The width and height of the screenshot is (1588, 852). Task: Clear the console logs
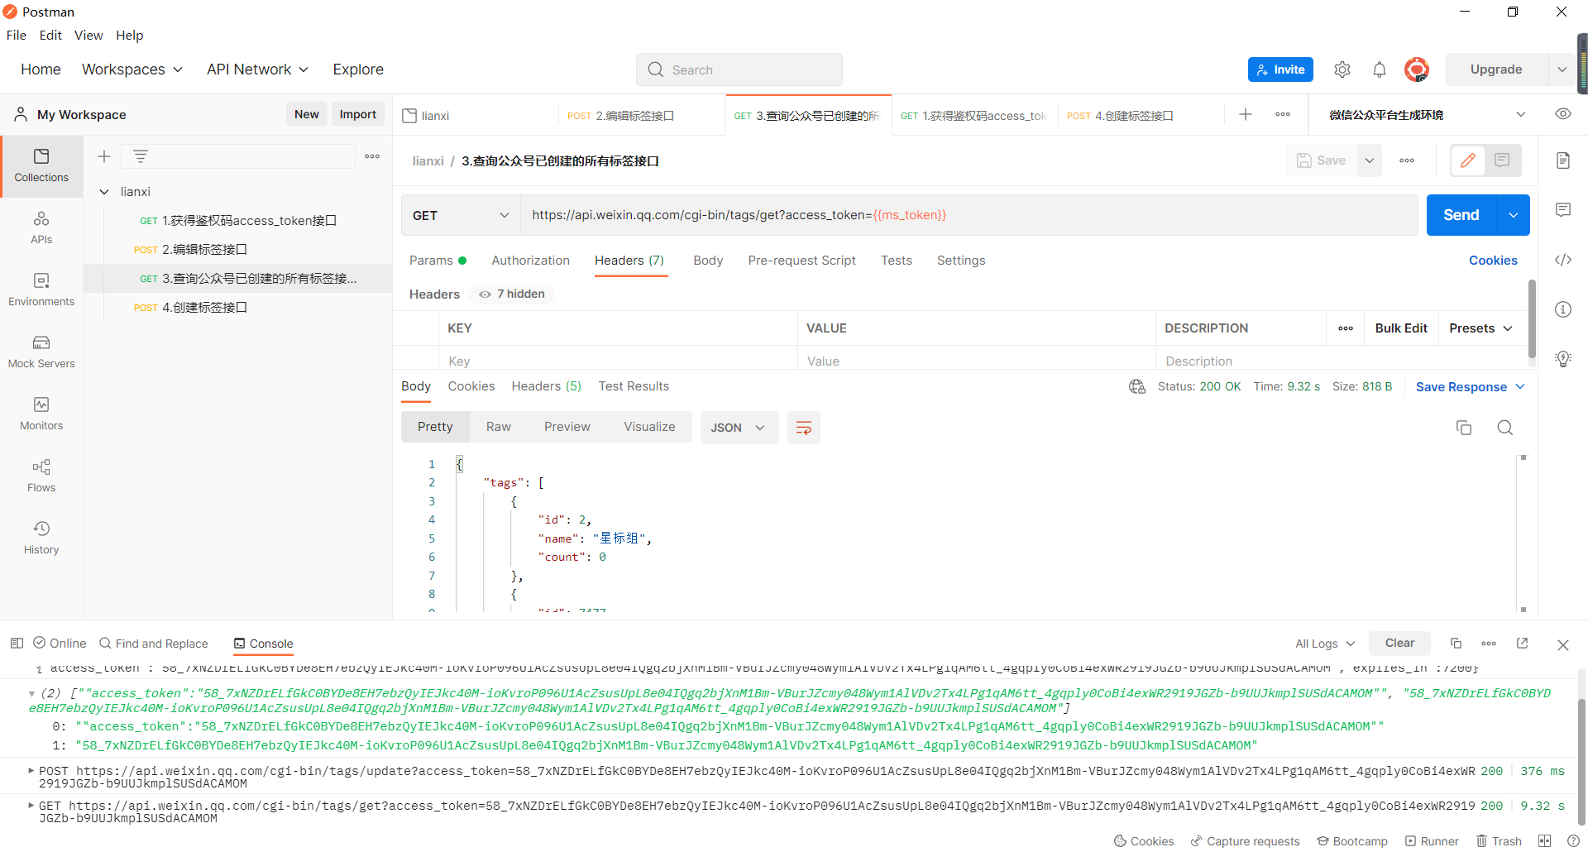click(1399, 643)
